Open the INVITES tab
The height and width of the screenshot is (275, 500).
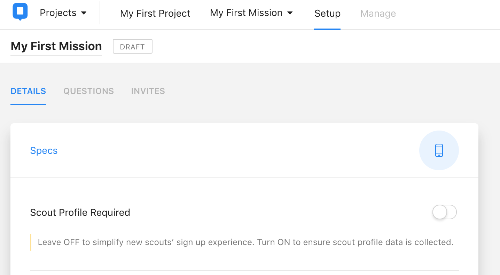148,91
